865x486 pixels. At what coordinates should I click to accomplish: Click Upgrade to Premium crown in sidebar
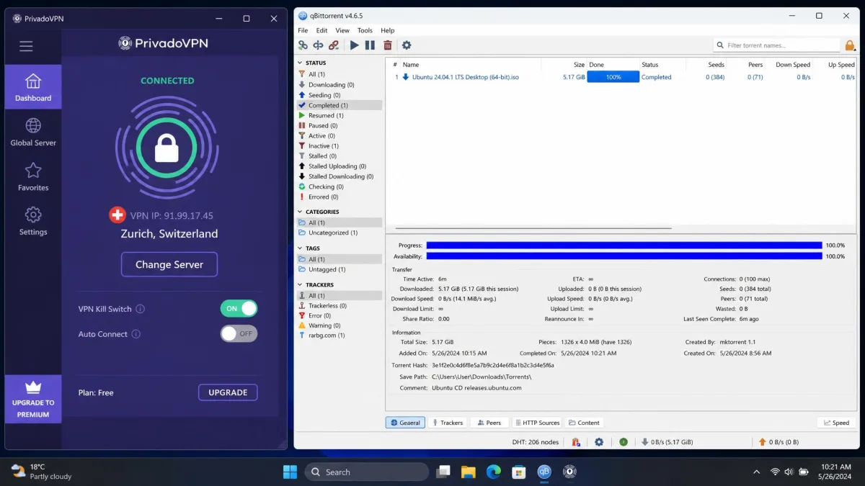tap(33, 399)
